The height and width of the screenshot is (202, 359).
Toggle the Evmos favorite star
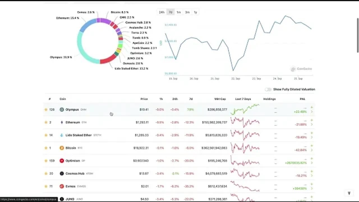46,186
